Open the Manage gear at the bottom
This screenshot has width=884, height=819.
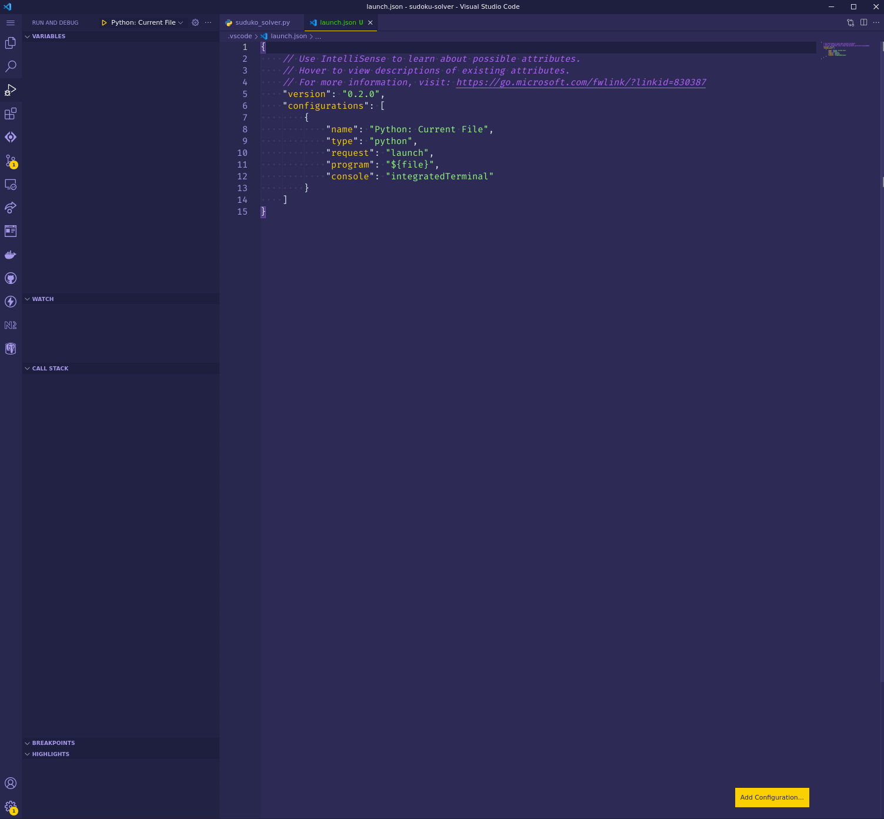pos(10,807)
